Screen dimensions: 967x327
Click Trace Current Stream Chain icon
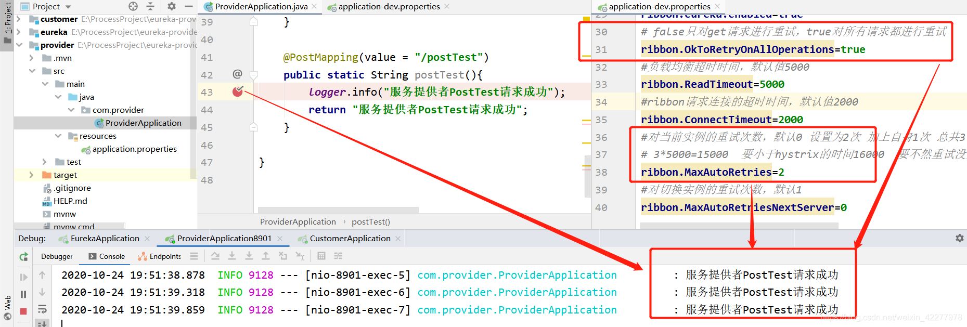coord(338,256)
